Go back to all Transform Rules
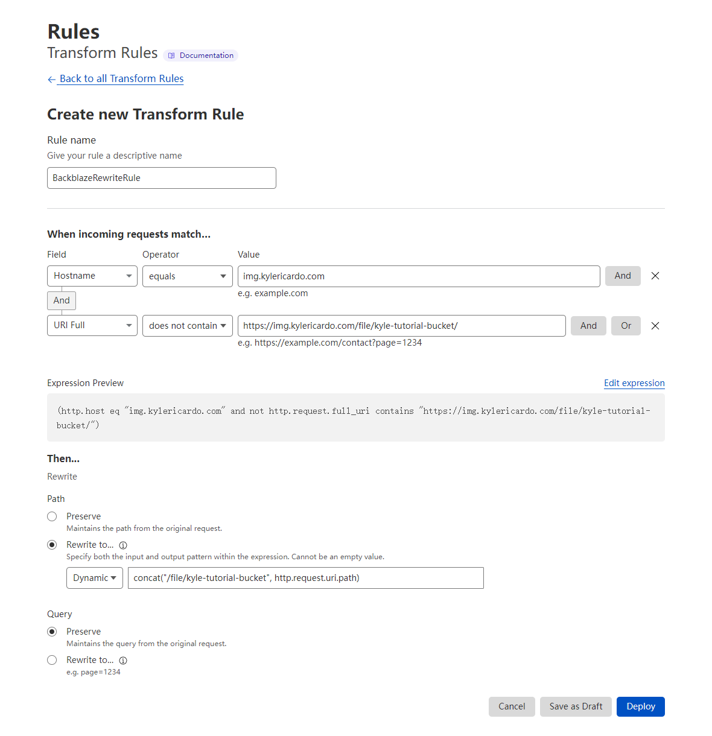 pyautogui.click(x=115, y=78)
